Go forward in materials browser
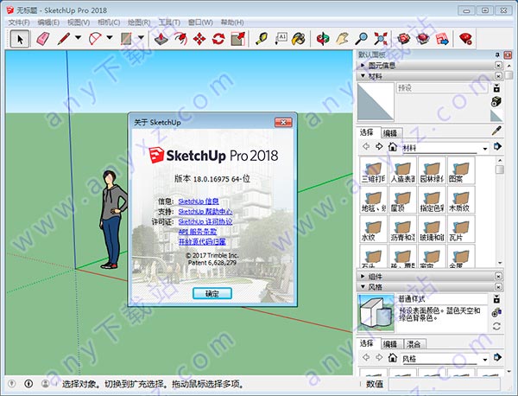The image size is (518, 396). (379, 146)
